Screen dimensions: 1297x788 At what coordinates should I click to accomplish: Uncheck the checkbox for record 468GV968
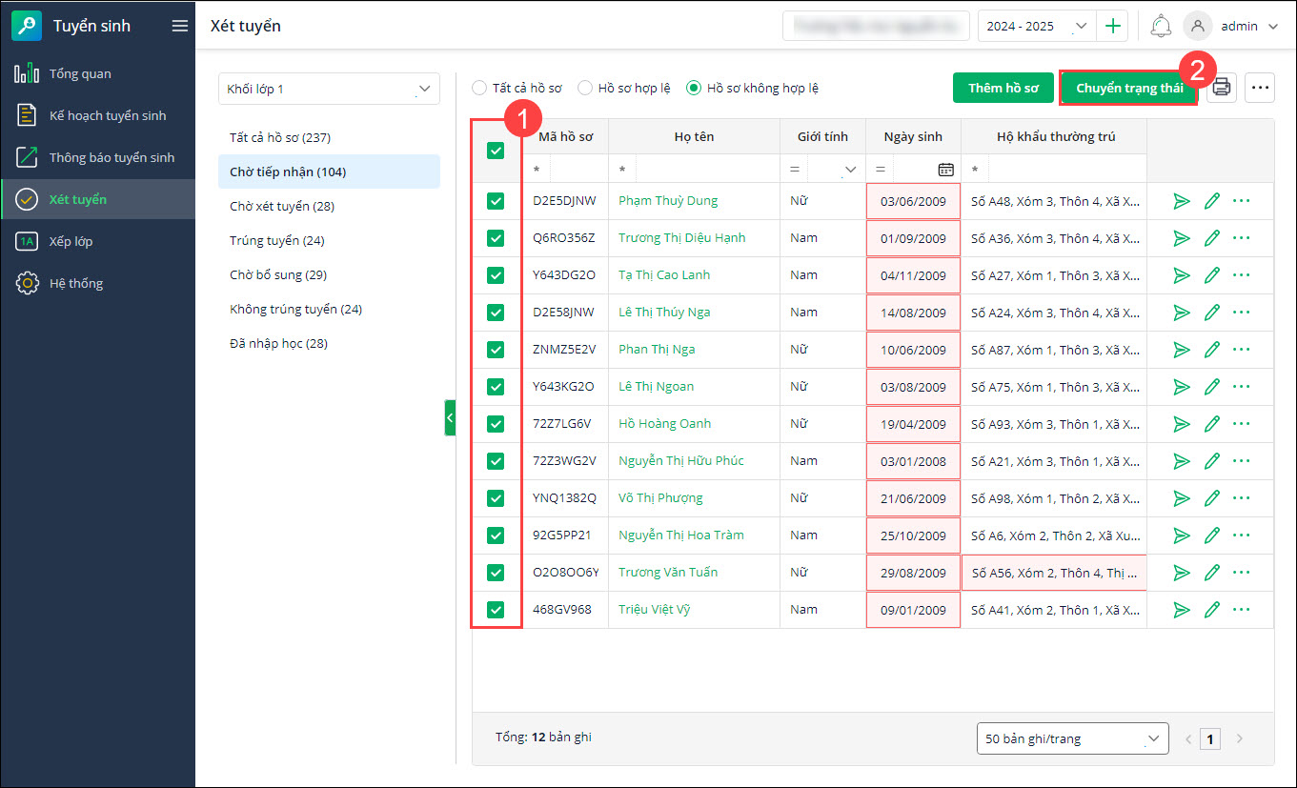pos(496,610)
